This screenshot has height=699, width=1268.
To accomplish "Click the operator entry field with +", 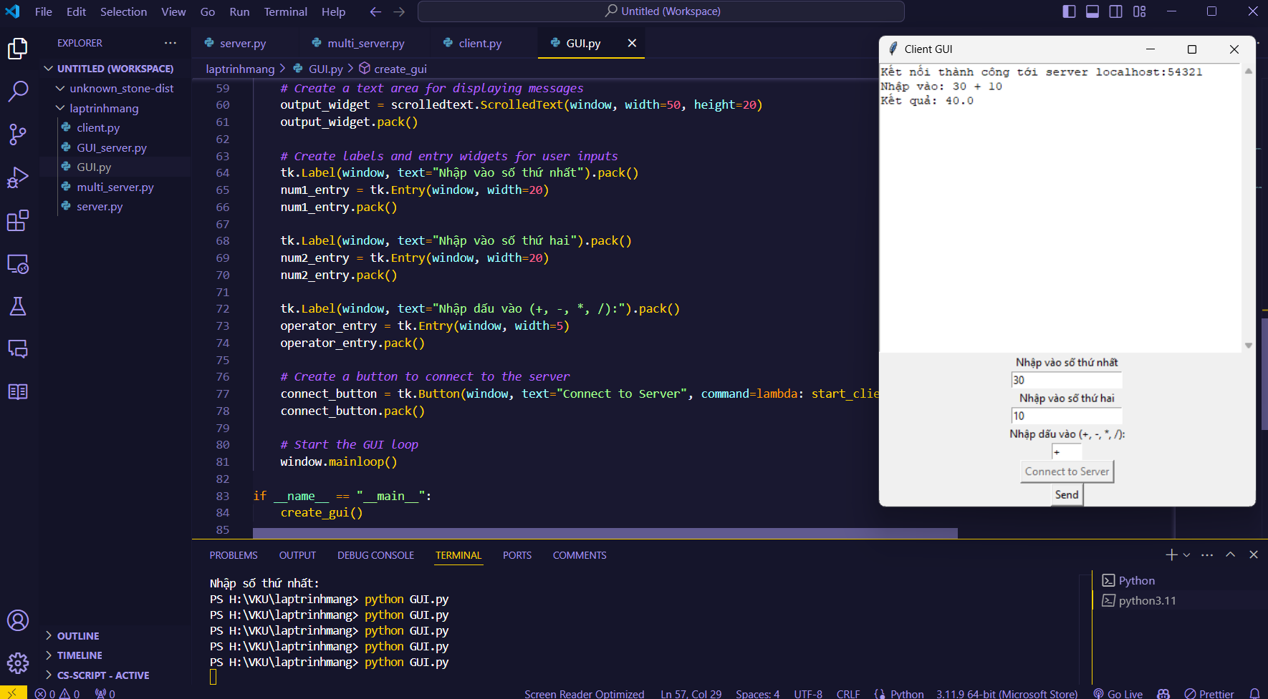I will click(x=1067, y=451).
